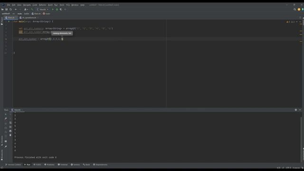Open the Build tool window
304x171 pixels.
click(86, 165)
